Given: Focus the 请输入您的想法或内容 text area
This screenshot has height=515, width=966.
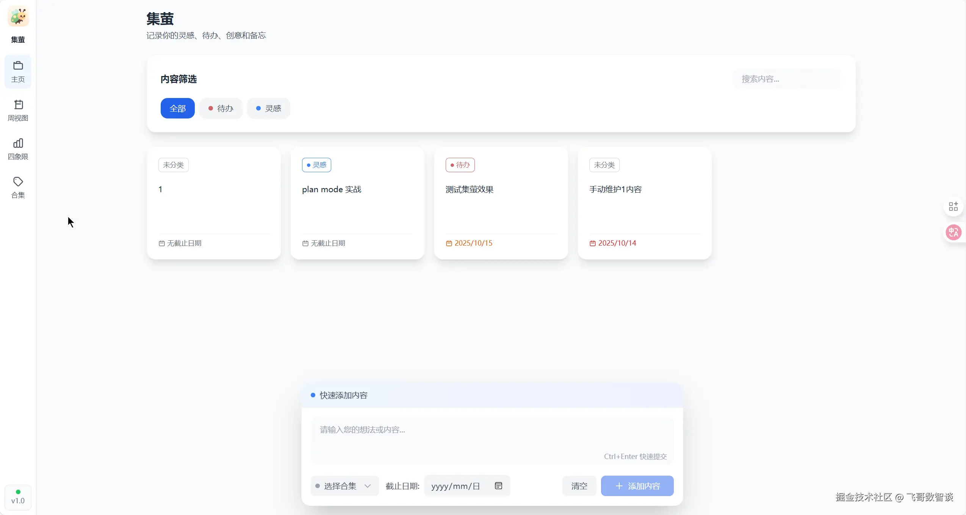Looking at the screenshot, I should (492, 439).
